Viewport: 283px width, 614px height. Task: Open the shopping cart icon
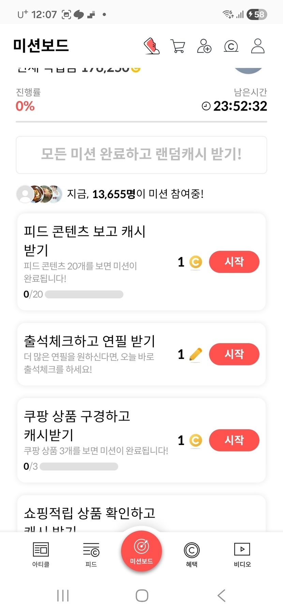click(178, 46)
